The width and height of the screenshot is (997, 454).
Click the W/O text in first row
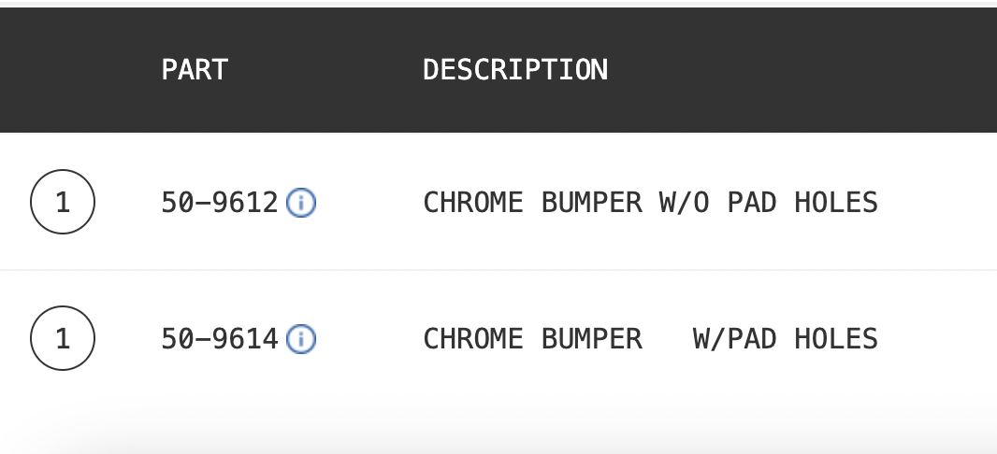click(x=685, y=204)
